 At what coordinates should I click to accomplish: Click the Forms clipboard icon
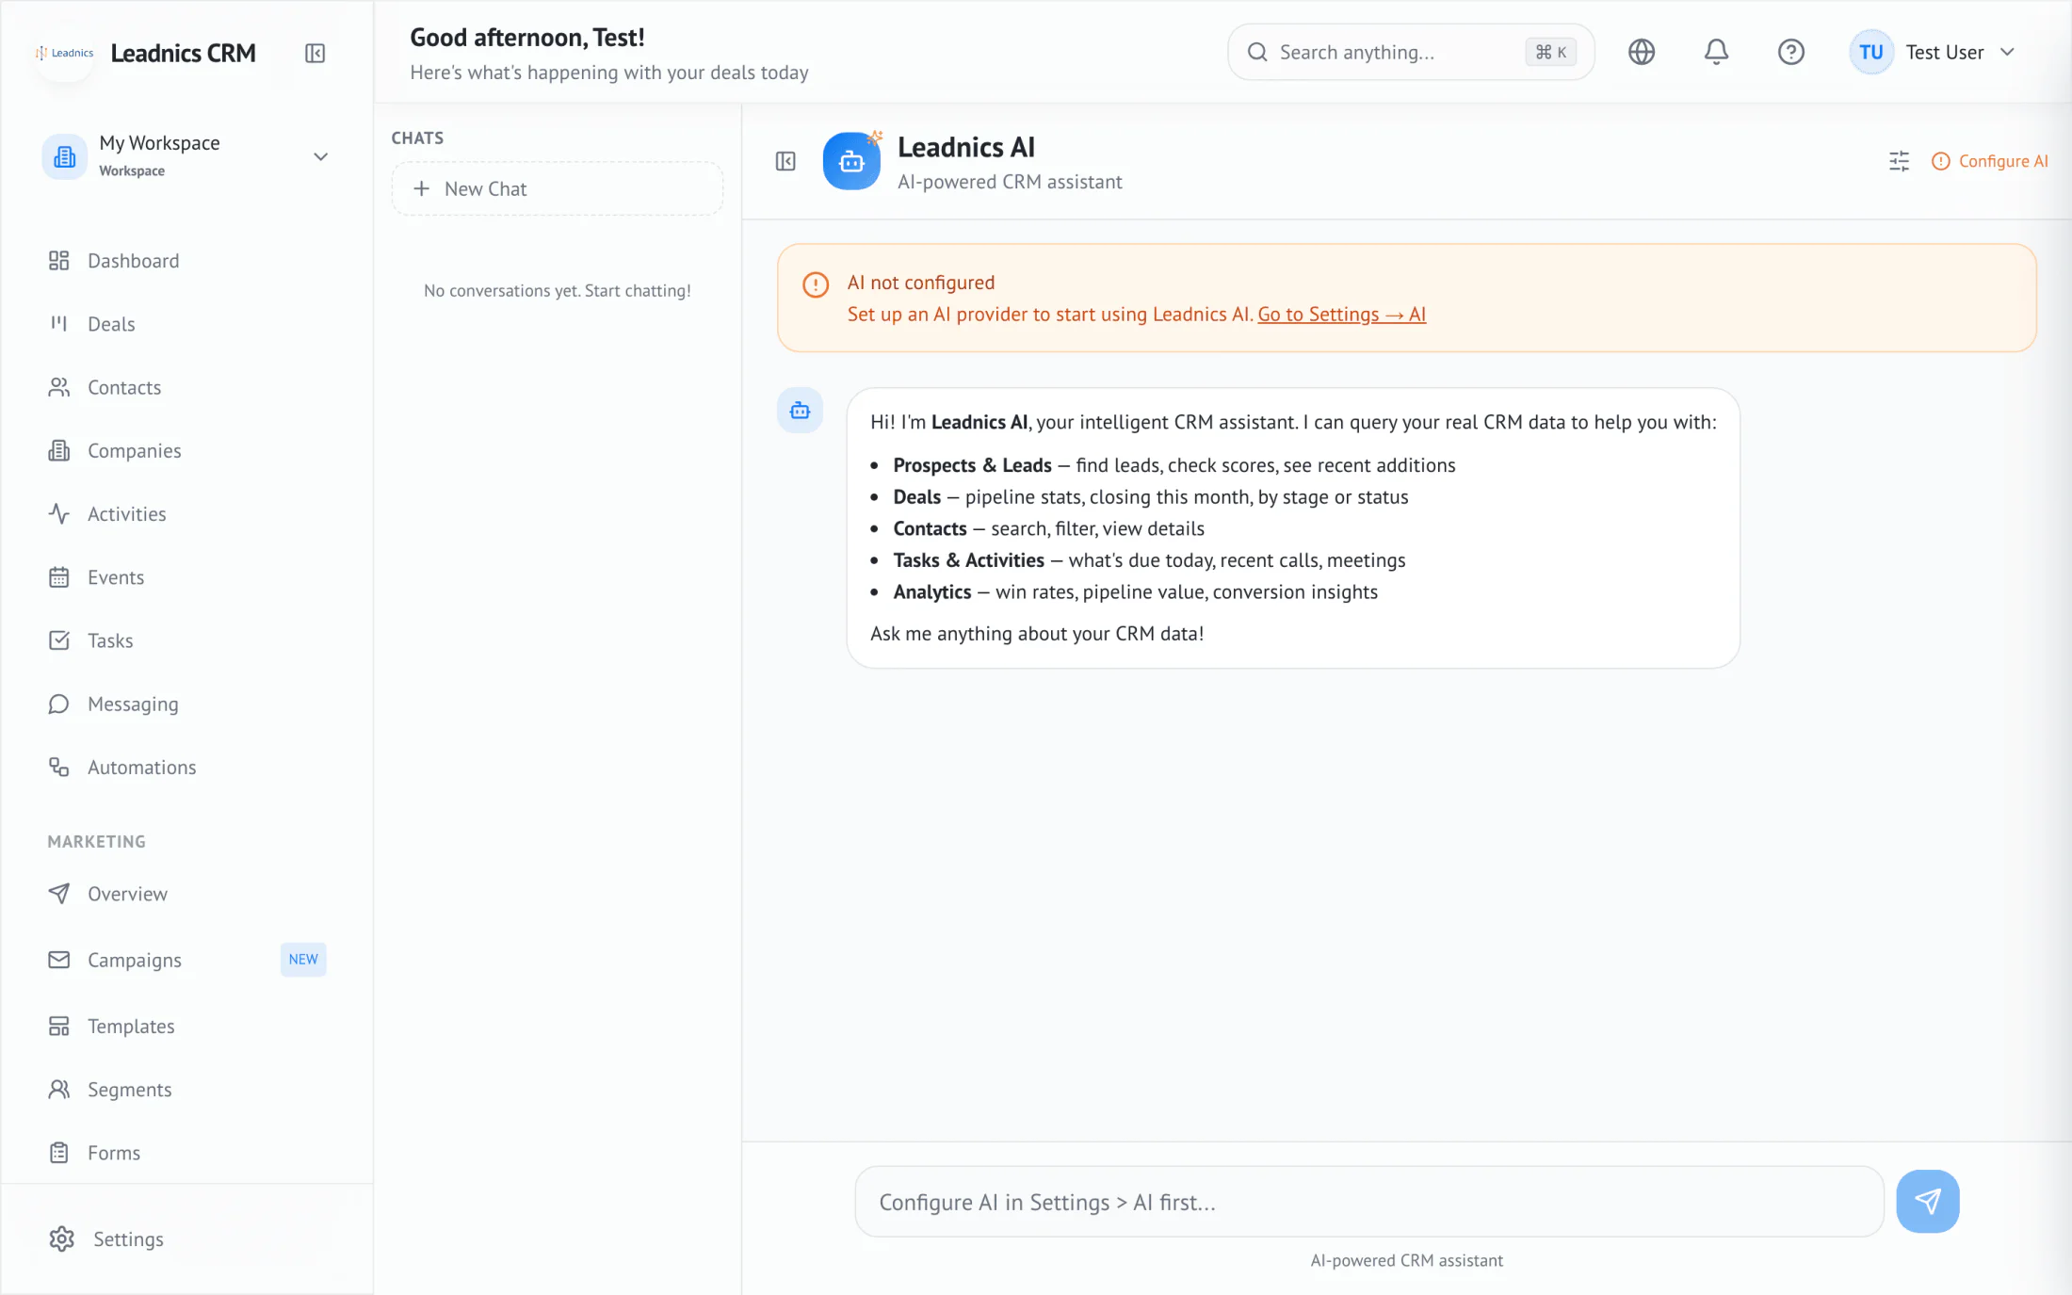tap(58, 1153)
